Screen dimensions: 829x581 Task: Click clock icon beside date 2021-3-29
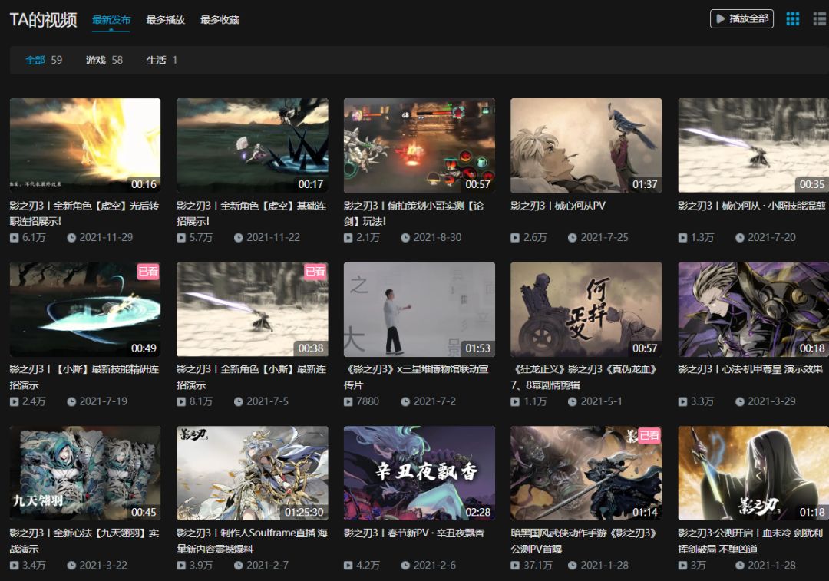[740, 401]
